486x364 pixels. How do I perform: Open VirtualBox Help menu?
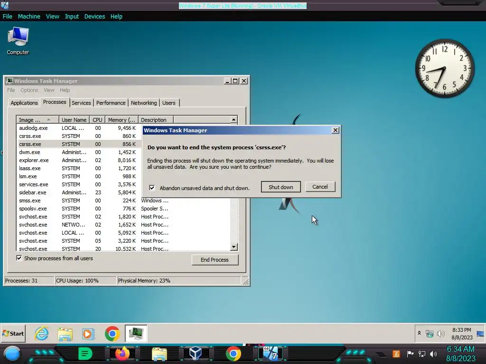[116, 17]
